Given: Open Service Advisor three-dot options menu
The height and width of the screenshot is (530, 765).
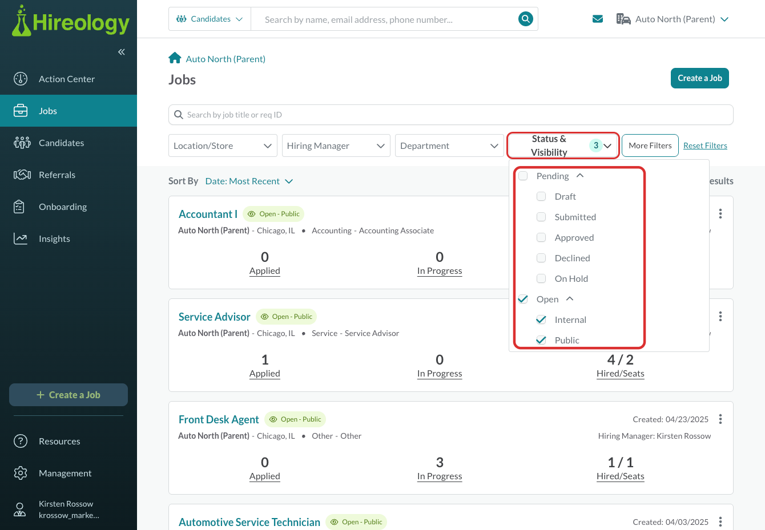Looking at the screenshot, I should pos(720,316).
